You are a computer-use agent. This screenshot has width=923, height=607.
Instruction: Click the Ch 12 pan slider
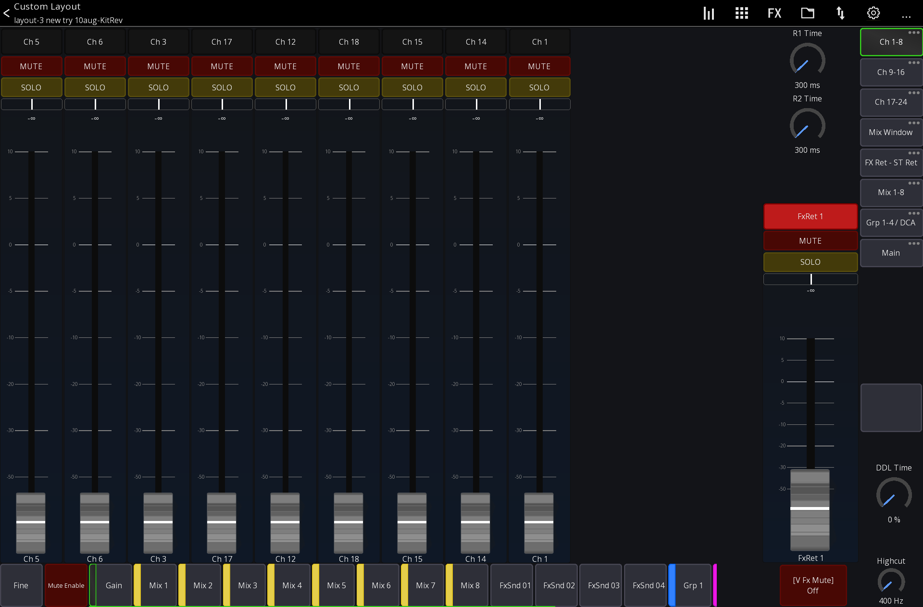[x=285, y=104]
